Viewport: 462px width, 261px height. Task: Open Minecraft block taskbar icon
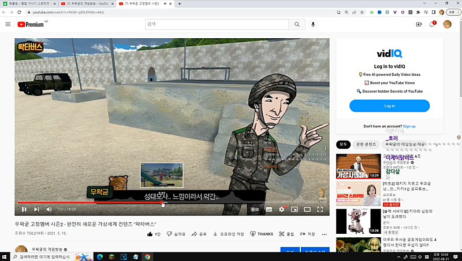[111, 256]
